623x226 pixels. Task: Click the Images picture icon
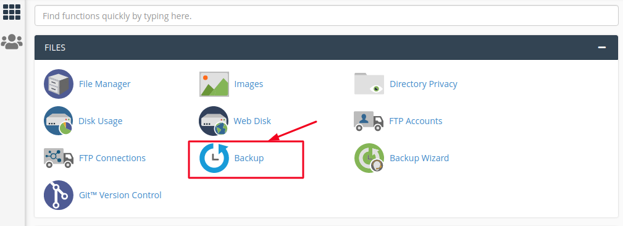click(x=214, y=84)
